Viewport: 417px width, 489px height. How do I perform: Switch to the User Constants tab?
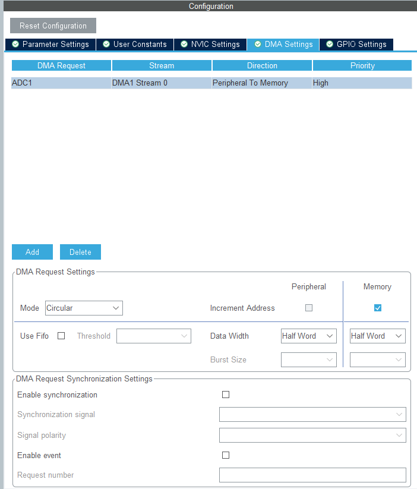click(135, 45)
